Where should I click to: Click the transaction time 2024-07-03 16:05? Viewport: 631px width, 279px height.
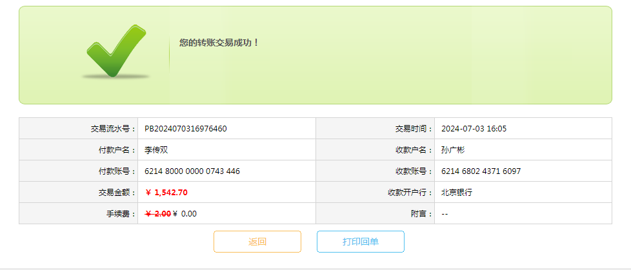point(474,128)
